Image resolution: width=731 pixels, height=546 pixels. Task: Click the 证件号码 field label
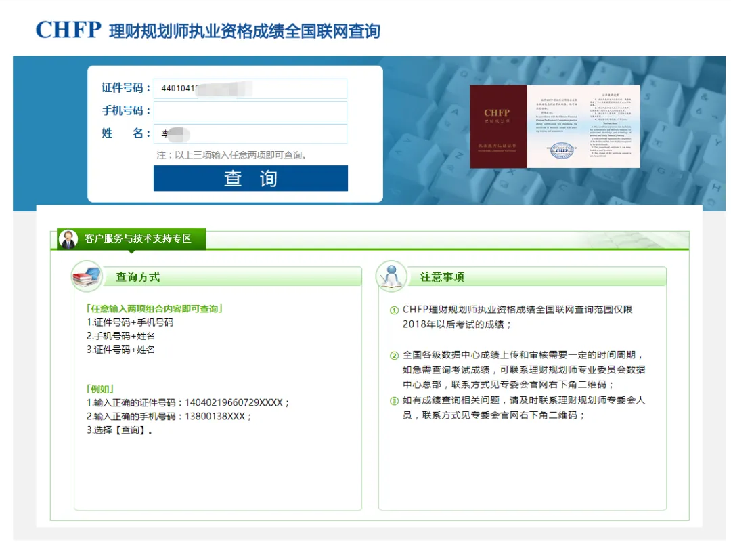(x=126, y=89)
